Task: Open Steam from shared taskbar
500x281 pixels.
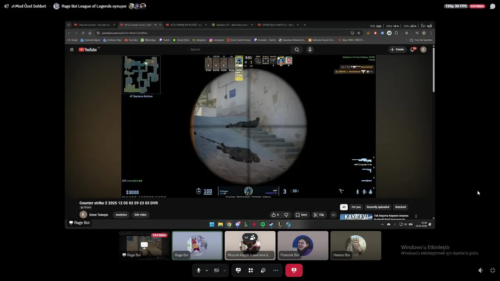Action: (x=271, y=224)
